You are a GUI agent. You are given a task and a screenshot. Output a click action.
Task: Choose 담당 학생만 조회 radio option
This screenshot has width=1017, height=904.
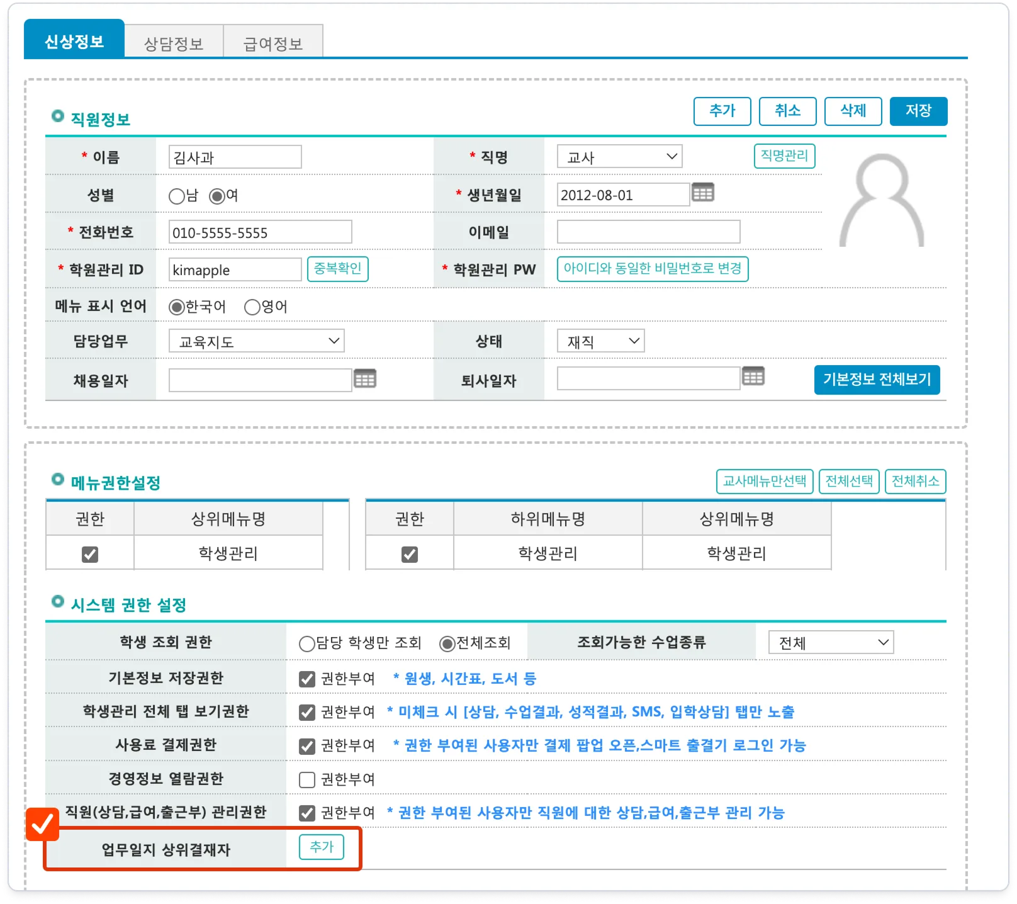[x=307, y=644]
